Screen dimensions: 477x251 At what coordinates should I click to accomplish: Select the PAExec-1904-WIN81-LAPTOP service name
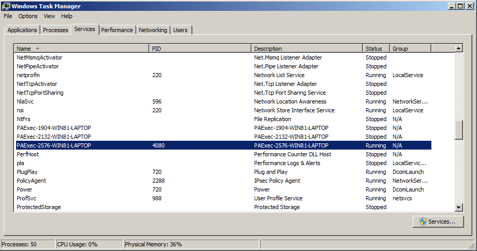coord(54,128)
